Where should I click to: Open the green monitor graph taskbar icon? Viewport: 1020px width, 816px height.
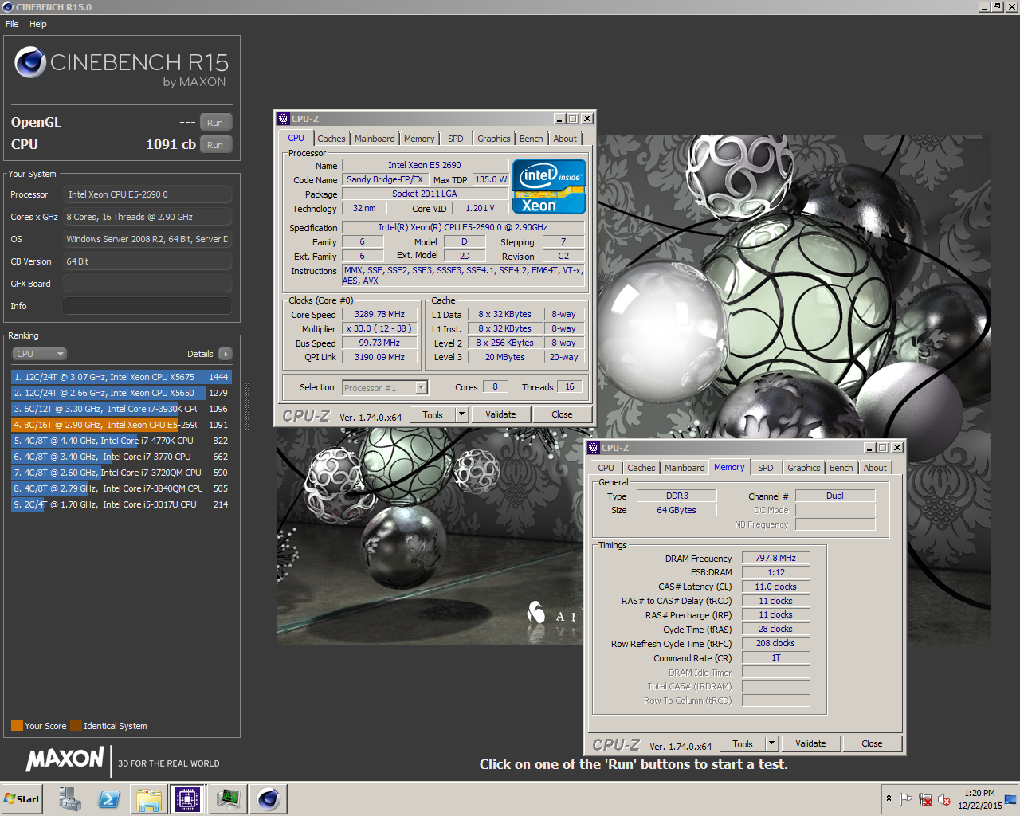click(x=228, y=799)
